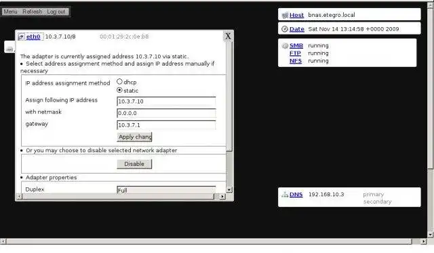434x253 pixels.
Task: Open the Host link
Action: pyautogui.click(x=296, y=15)
